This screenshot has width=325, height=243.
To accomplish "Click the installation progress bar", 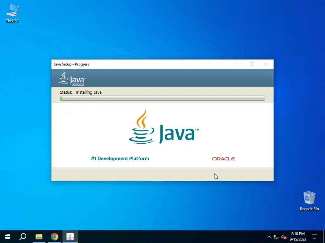I will point(162,98).
